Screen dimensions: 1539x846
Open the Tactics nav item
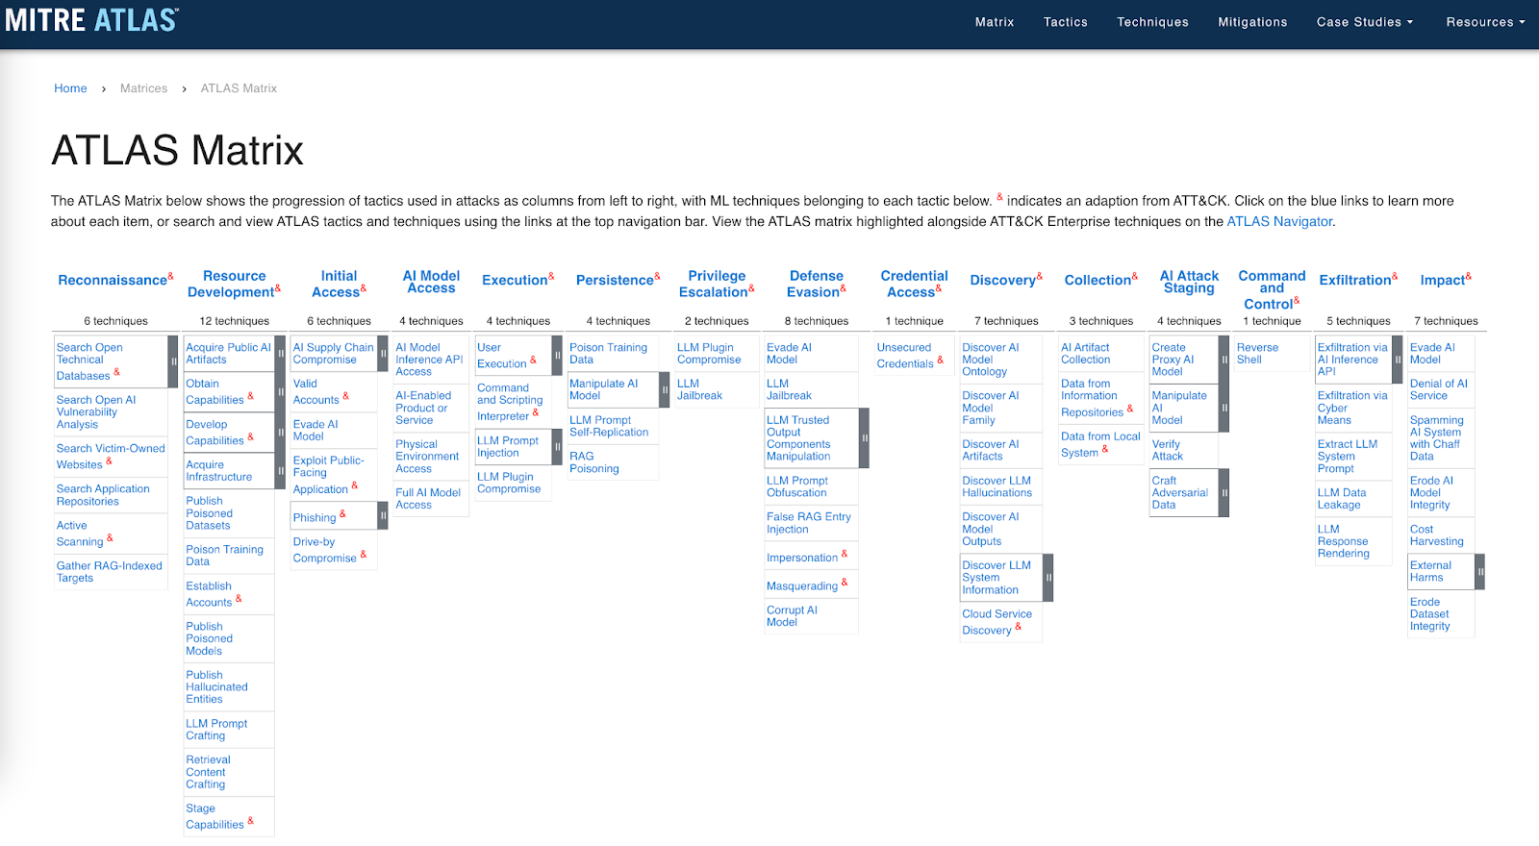point(1066,22)
